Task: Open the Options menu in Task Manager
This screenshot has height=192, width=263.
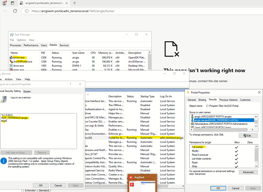Action: point(21,40)
